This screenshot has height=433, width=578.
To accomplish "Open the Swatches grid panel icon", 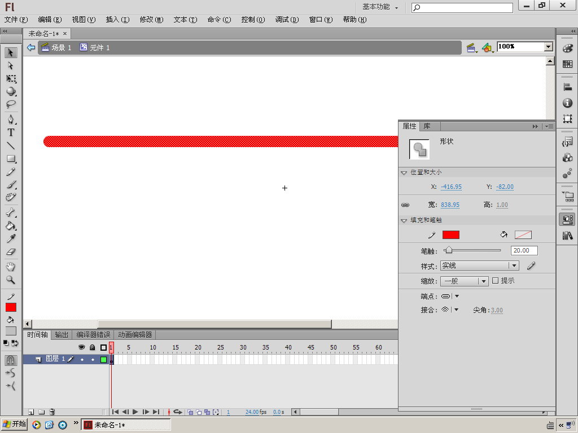I will [x=568, y=64].
